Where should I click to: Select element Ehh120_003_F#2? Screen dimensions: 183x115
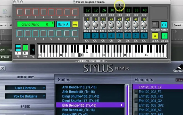click(151, 96)
